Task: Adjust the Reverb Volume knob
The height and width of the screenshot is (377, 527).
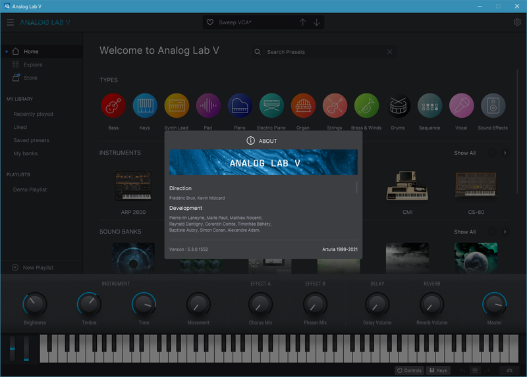Action: pyautogui.click(x=432, y=304)
